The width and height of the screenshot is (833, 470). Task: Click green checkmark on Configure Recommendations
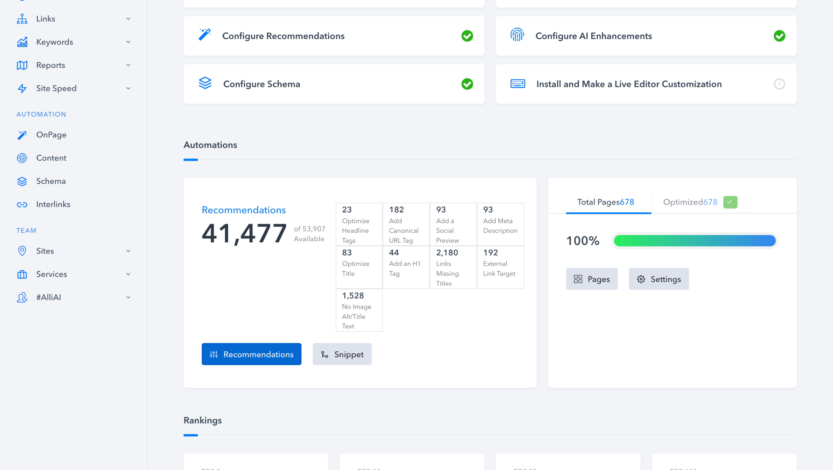tap(467, 36)
